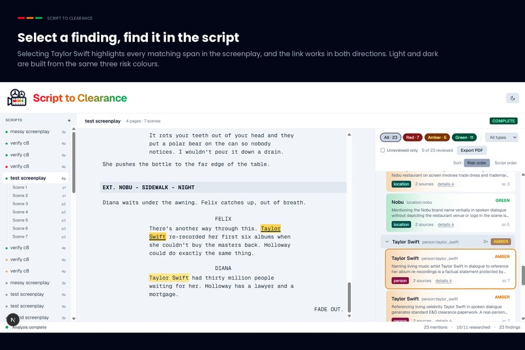Image resolution: width=525 pixels, height=350 pixels.
Task: Go to Scene 6 in sidebar
Action: pos(20,228)
